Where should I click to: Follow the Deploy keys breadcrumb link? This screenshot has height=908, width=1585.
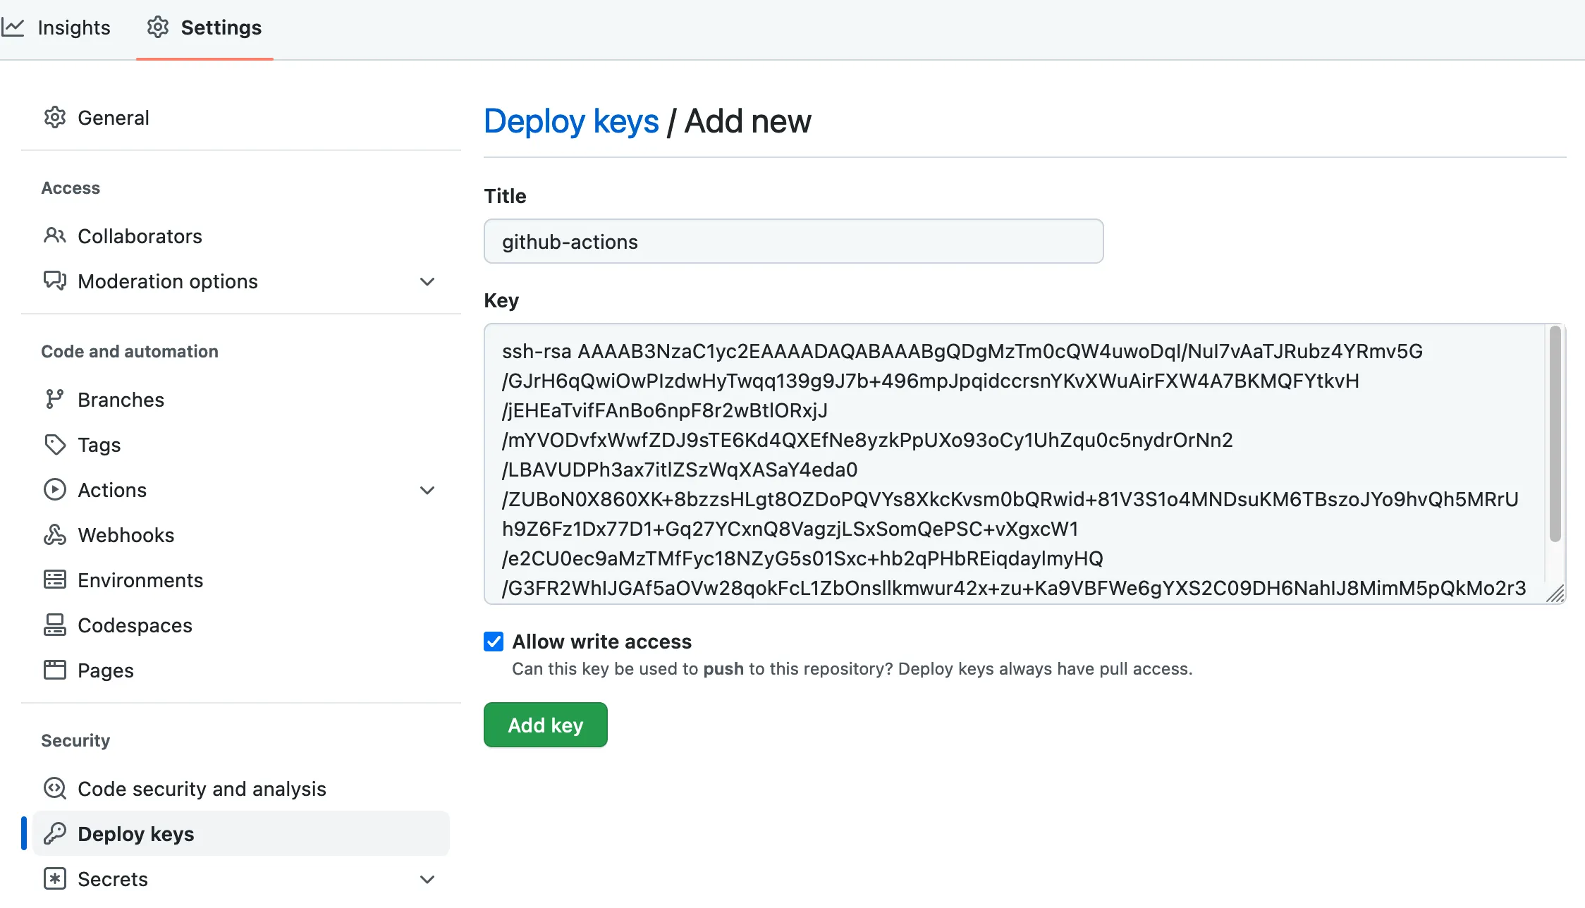coord(571,121)
